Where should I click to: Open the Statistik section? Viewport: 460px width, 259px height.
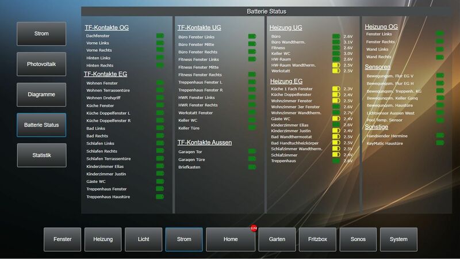pos(41,155)
